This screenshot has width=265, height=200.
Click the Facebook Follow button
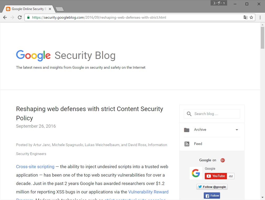(212, 196)
